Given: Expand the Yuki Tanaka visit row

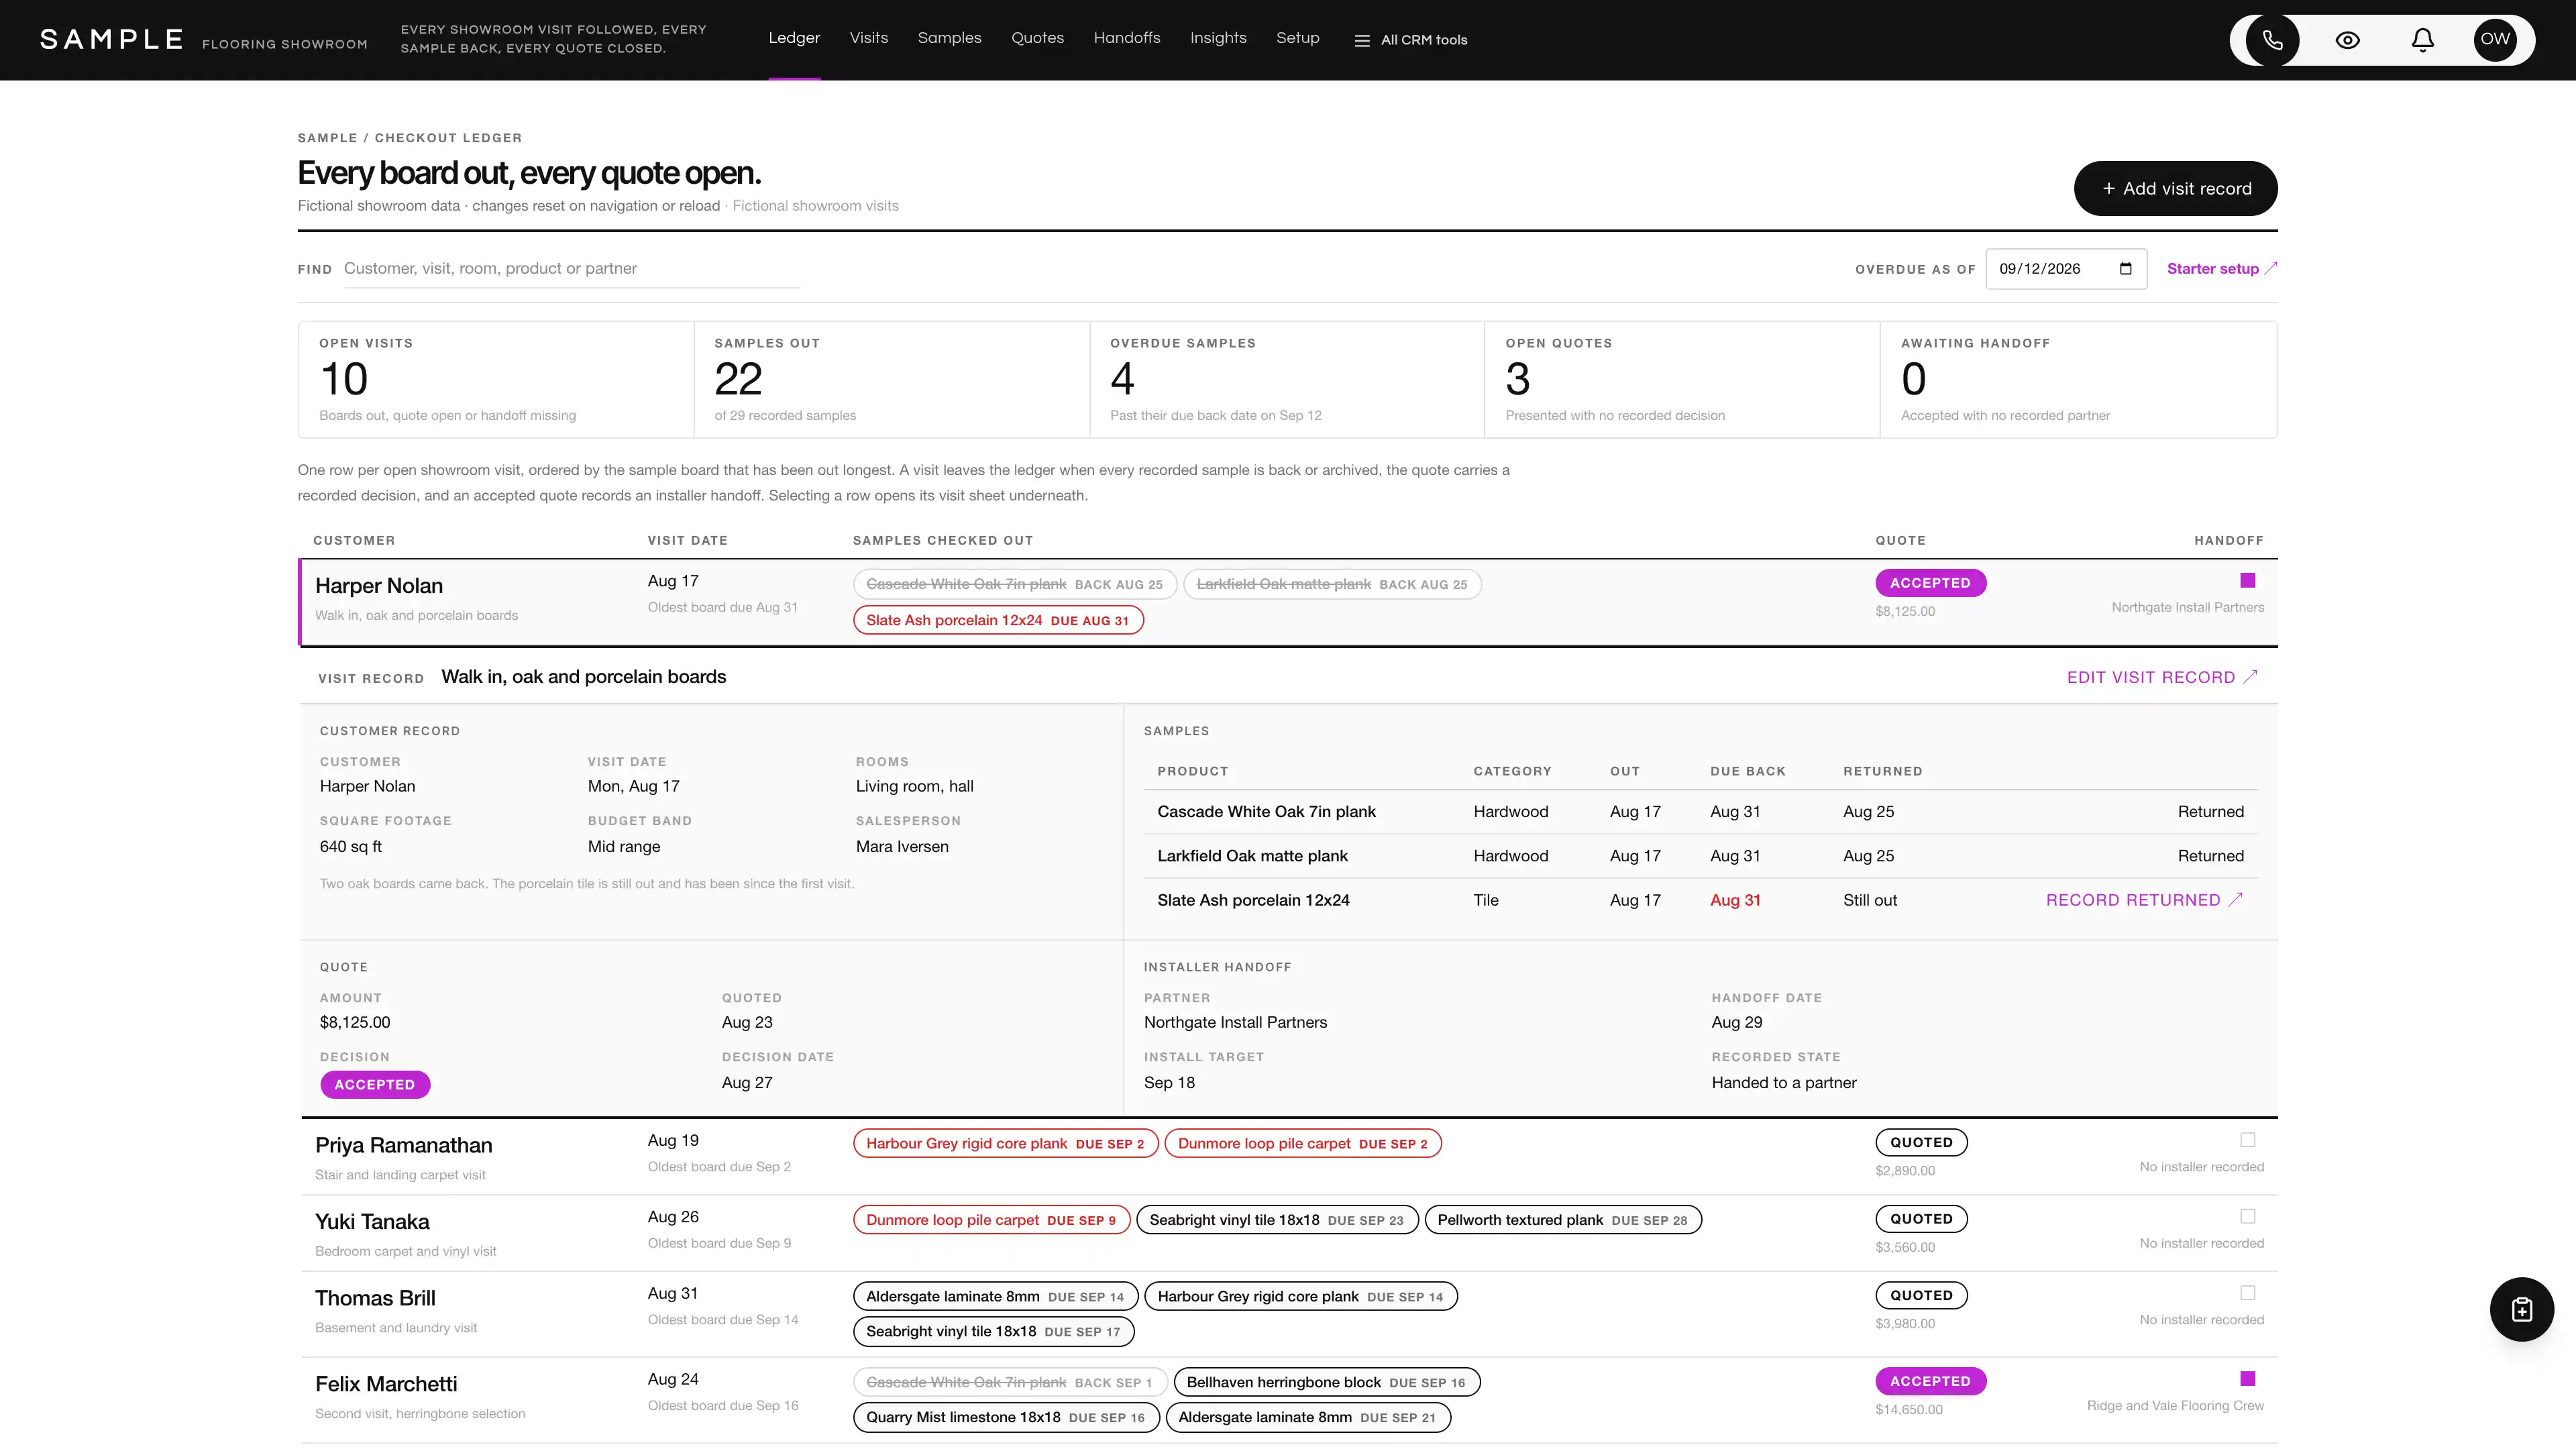Looking at the screenshot, I should coord(1288,1234).
